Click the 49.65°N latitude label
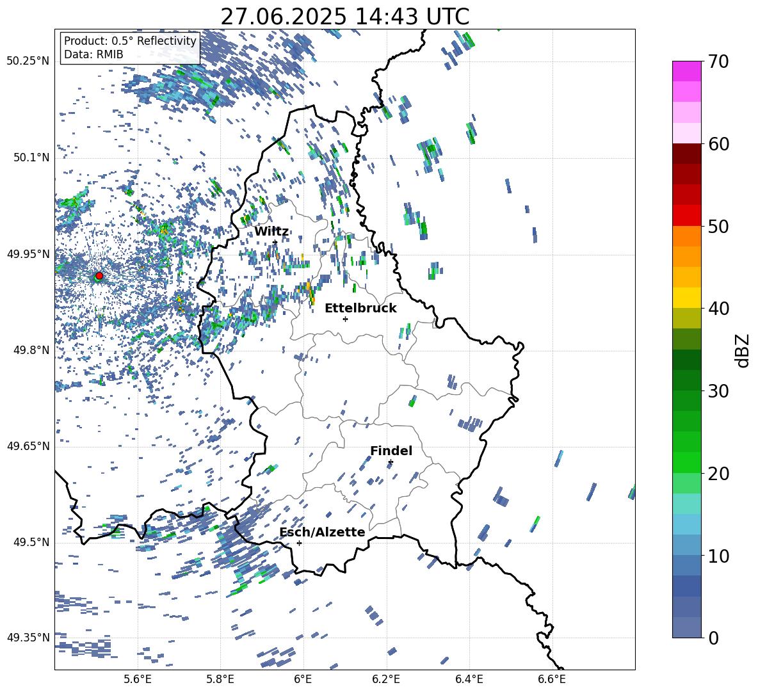The width and height of the screenshot is (758, 692). [x=28, y=446]
